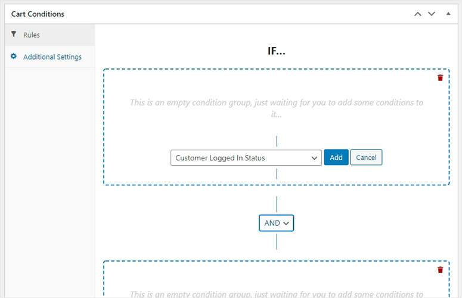Click the Add button

point(336,157)
